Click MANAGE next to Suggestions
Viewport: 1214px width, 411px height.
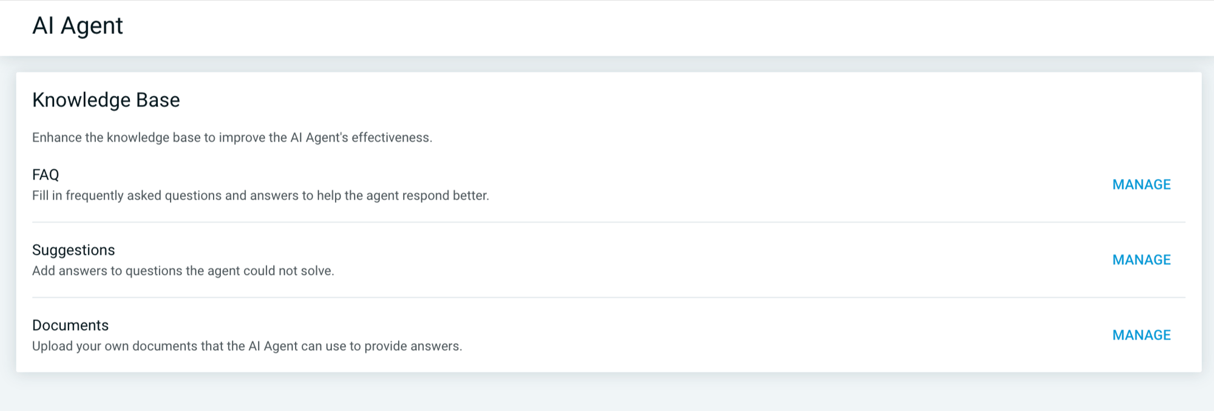pyautogui.click(x=1141, y=260)
